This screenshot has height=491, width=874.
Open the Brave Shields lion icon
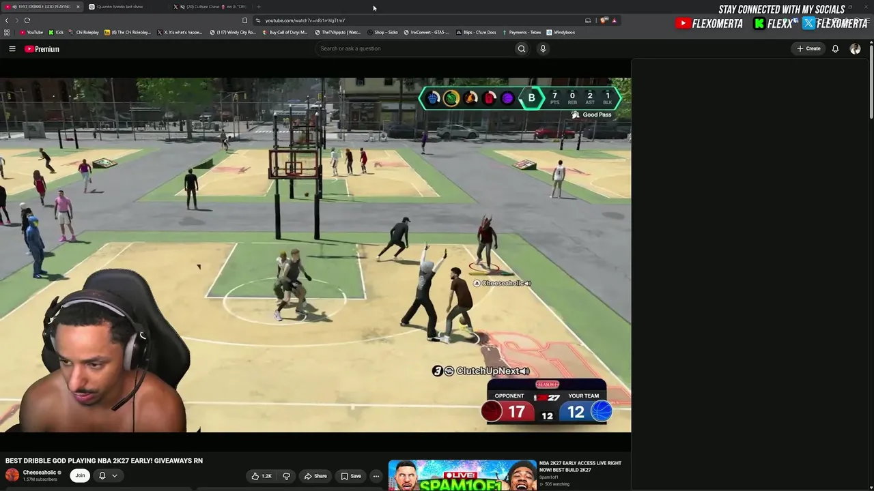coord(604,20)
